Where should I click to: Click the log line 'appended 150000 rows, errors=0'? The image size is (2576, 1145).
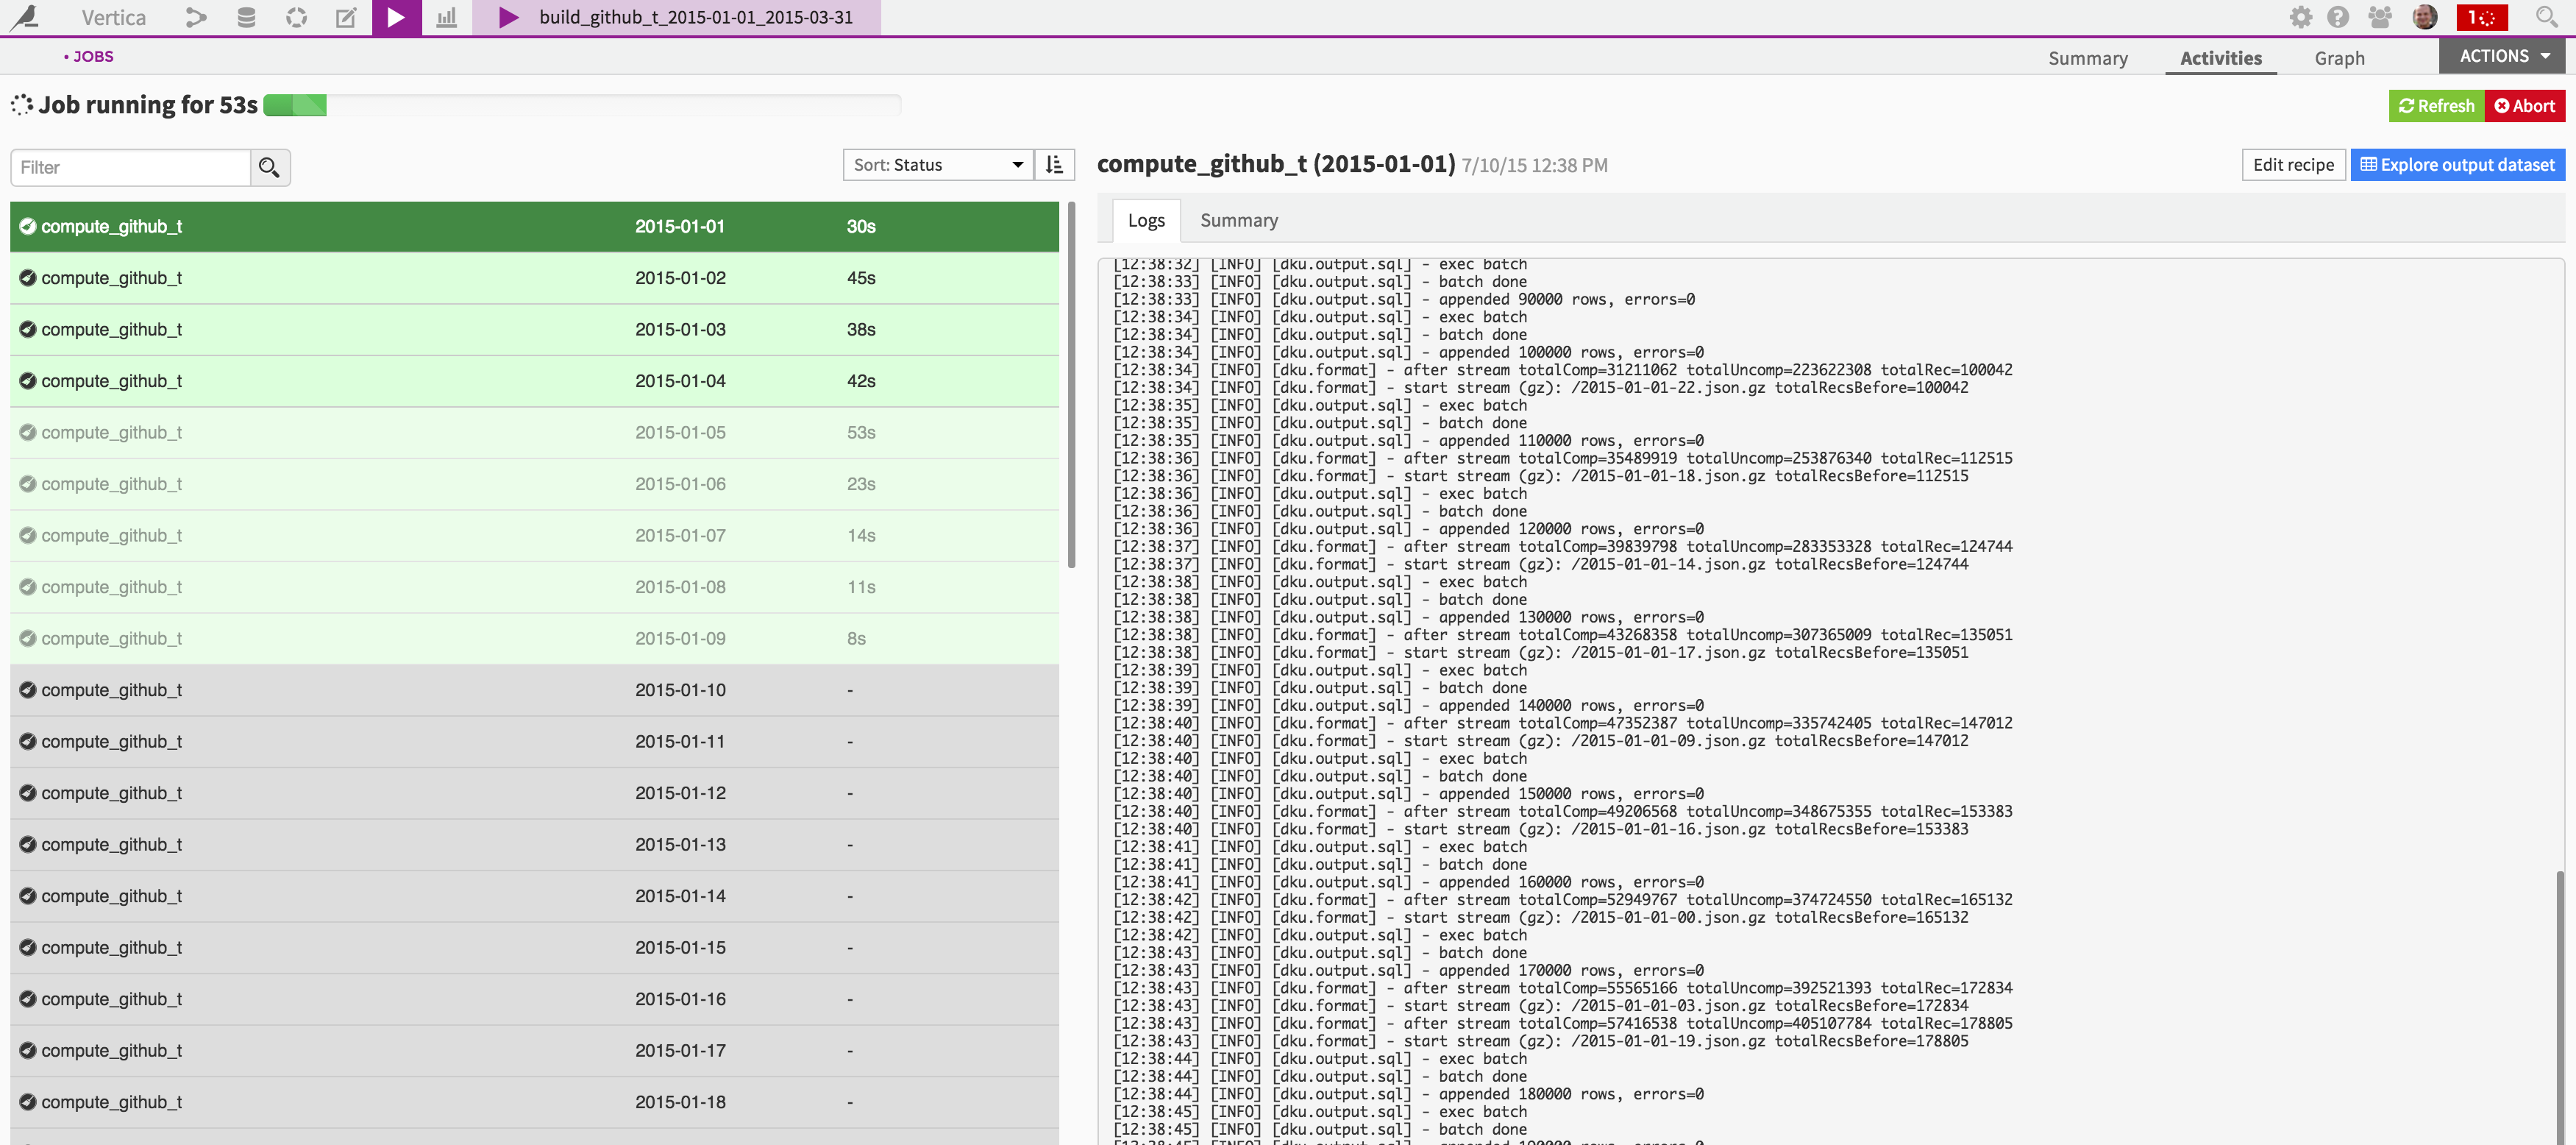click(x=1571, y=794)
